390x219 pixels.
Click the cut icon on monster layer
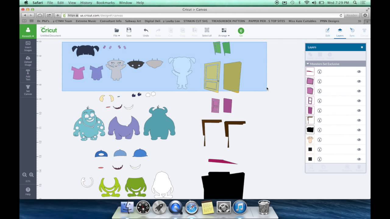coord(319,140)
